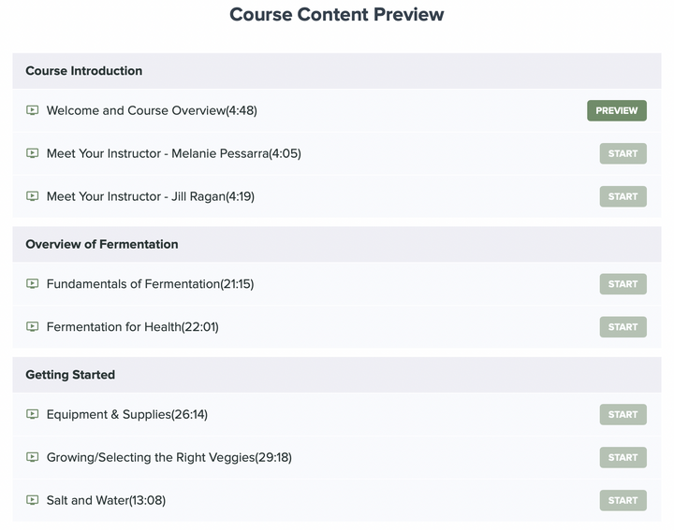The width and height of the screenshot is (674, 530).
Task: Click video icon next to Jill Ragan lesson
Action: point(32,196)
